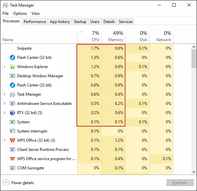Image resolution: width=197 pixels, height=191 pixels.
Task: Click the End task button
Action: pos(180,182)
